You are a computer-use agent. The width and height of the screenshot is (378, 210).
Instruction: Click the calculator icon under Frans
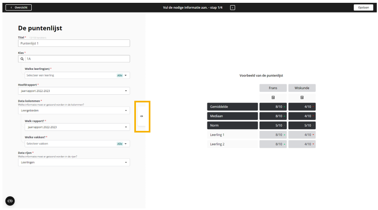(273, 98)
